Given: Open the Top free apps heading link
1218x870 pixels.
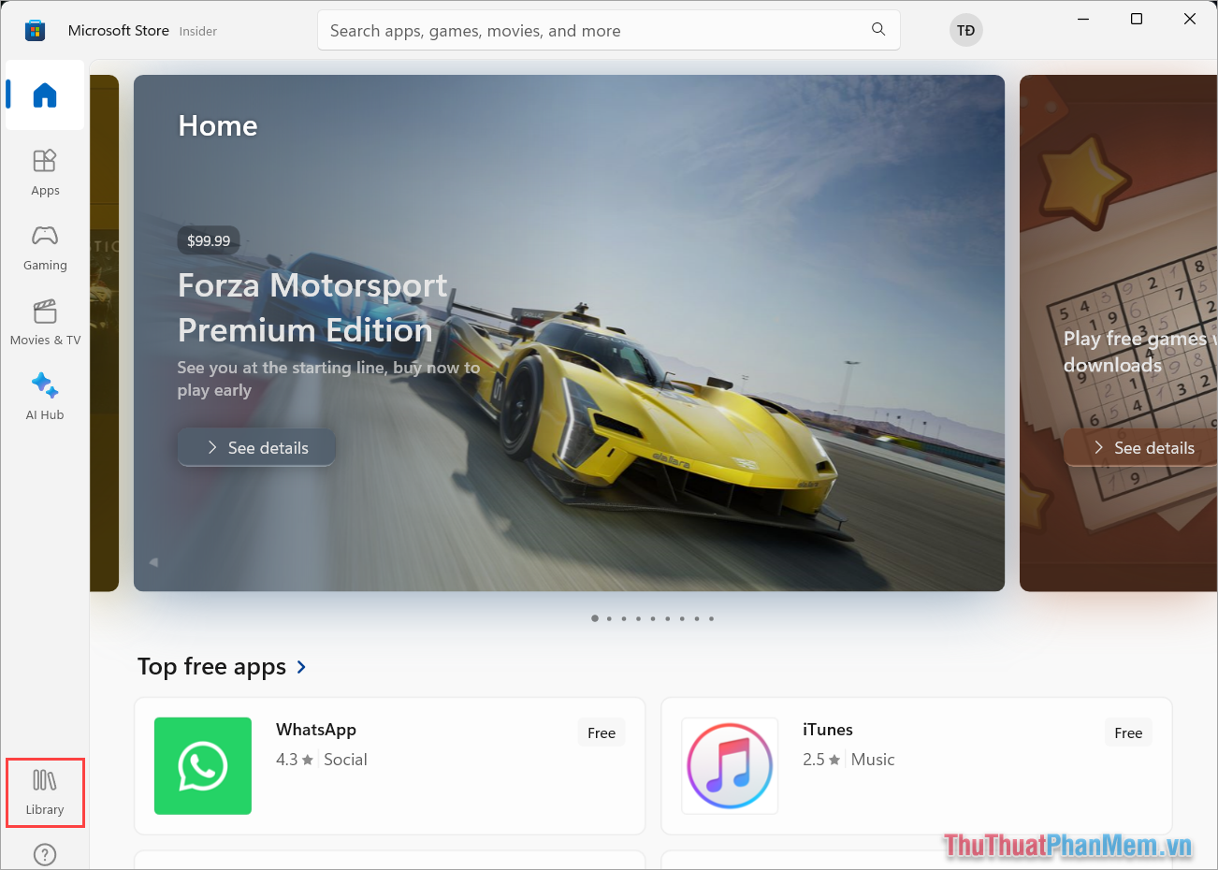Looking at the screenshot, I should [211, 667].
